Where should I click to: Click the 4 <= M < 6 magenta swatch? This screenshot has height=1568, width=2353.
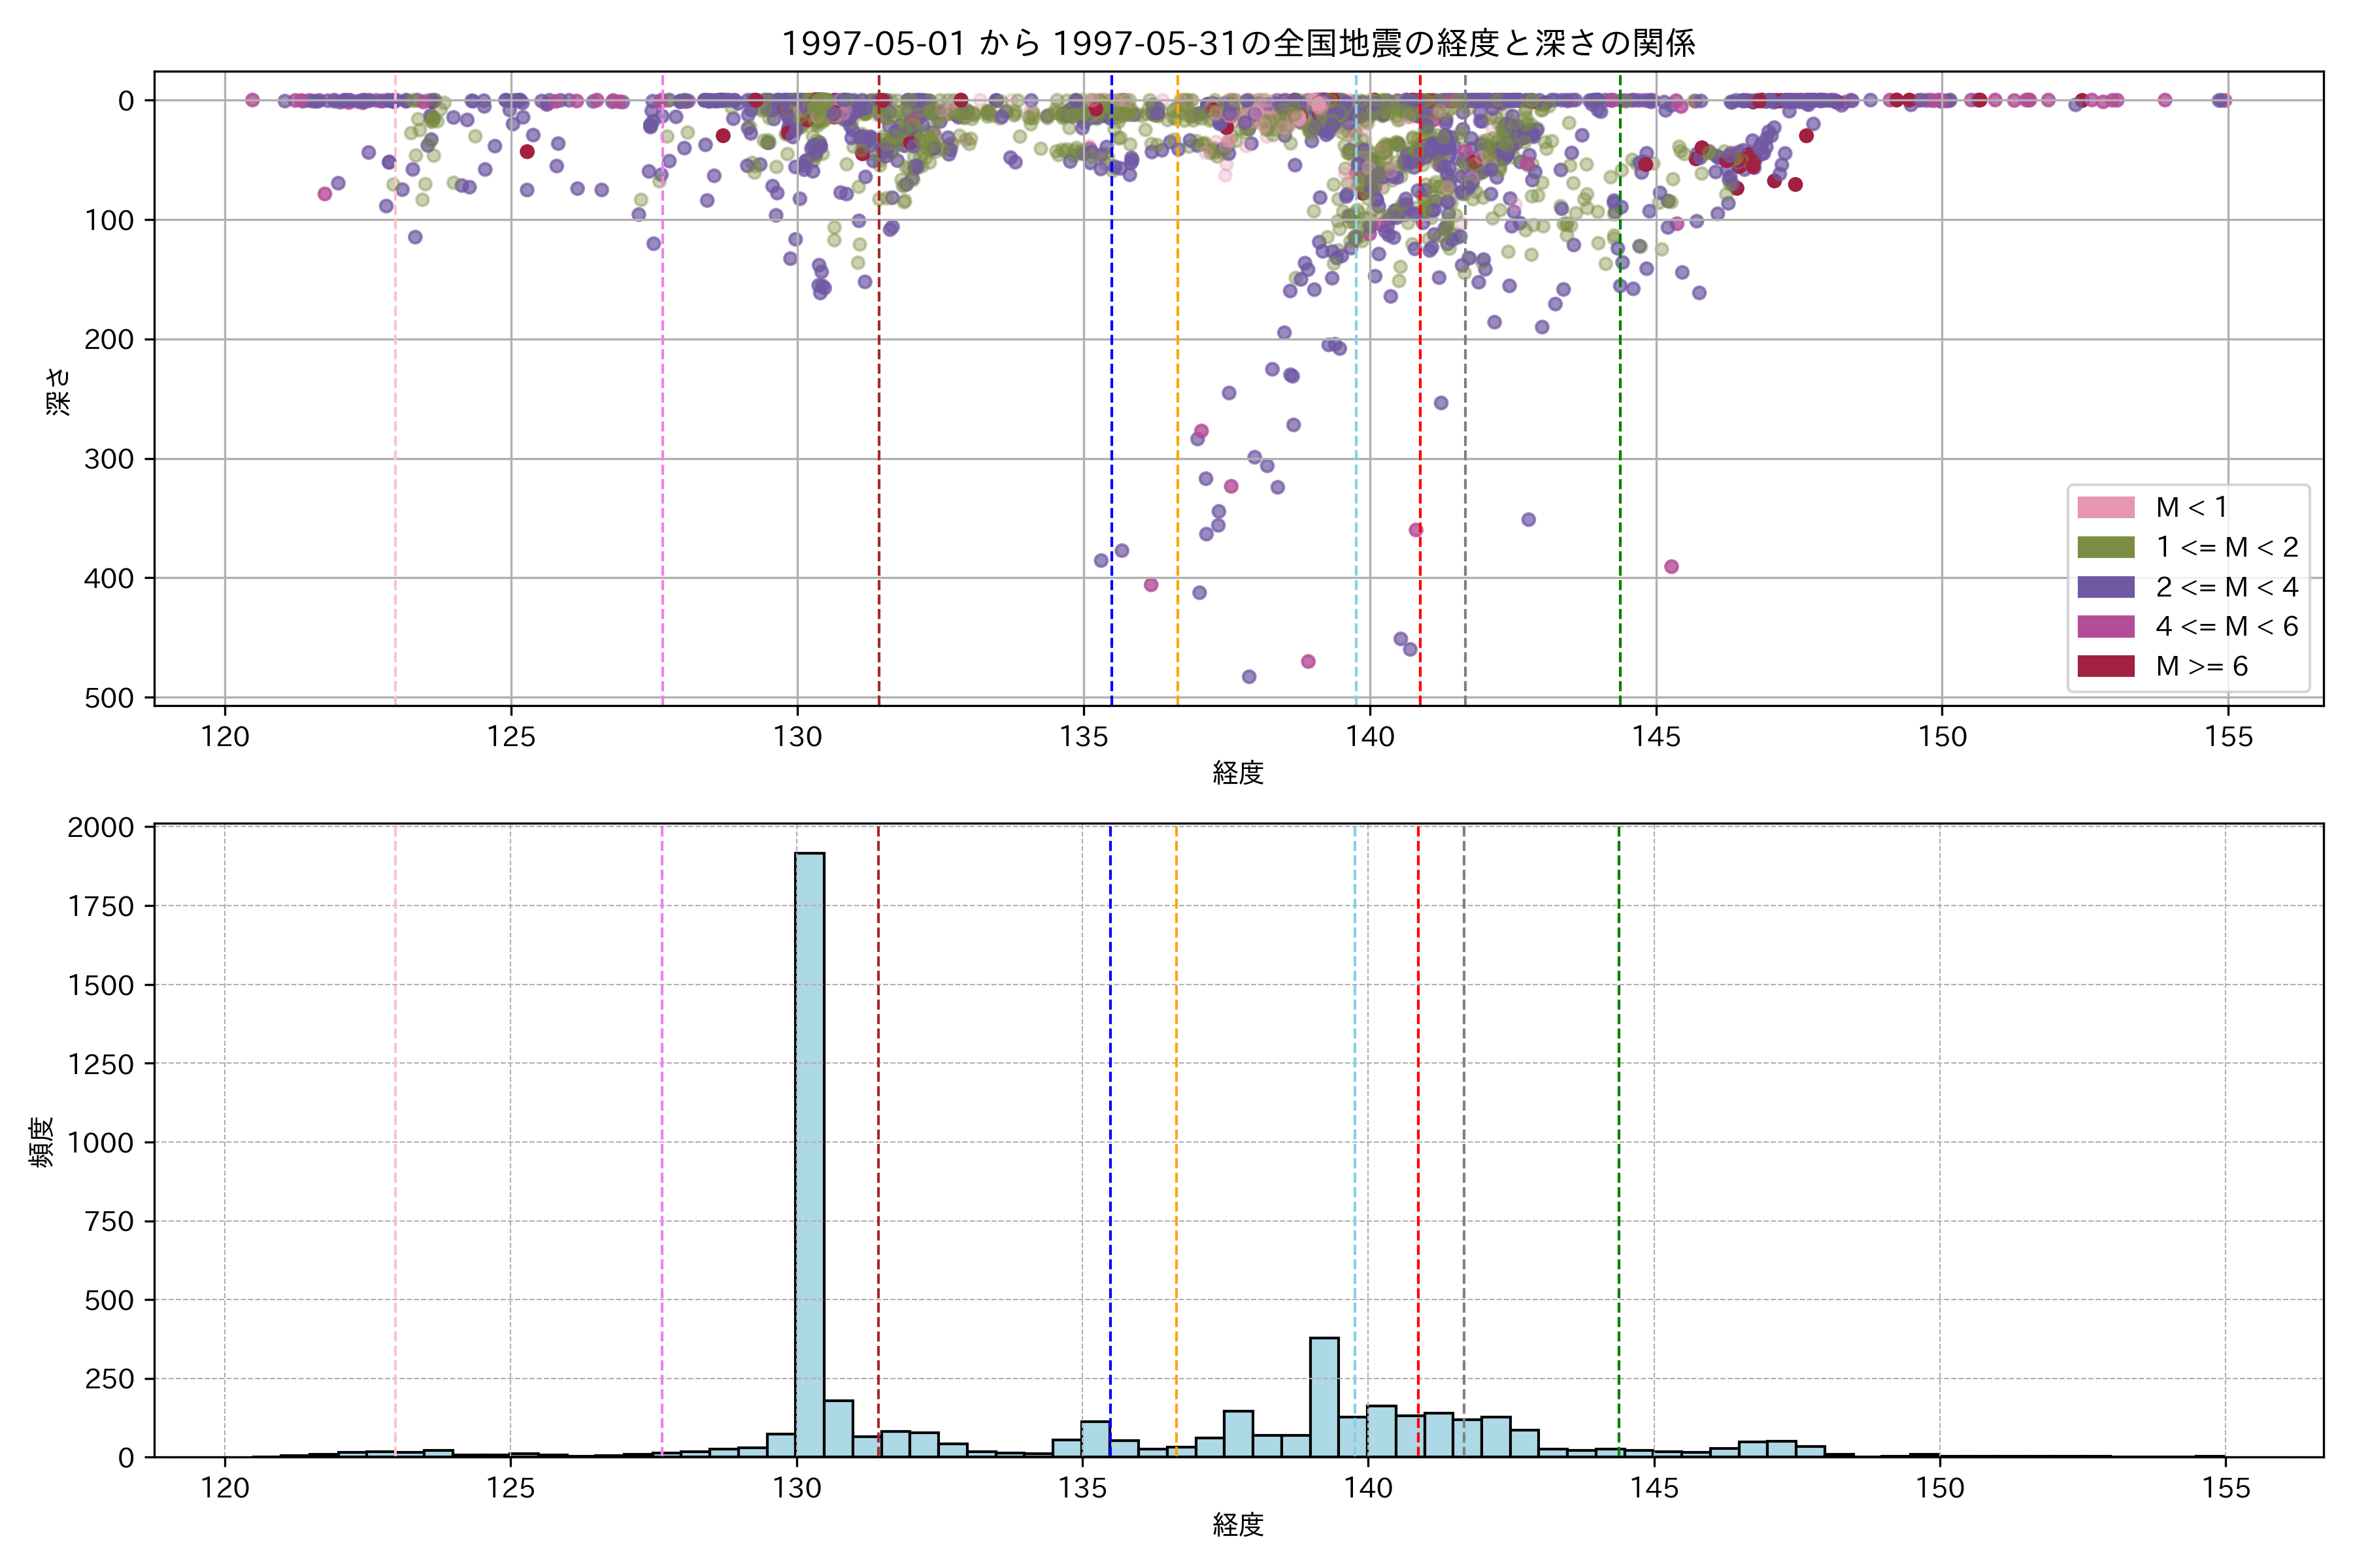tap(2106, 626)
